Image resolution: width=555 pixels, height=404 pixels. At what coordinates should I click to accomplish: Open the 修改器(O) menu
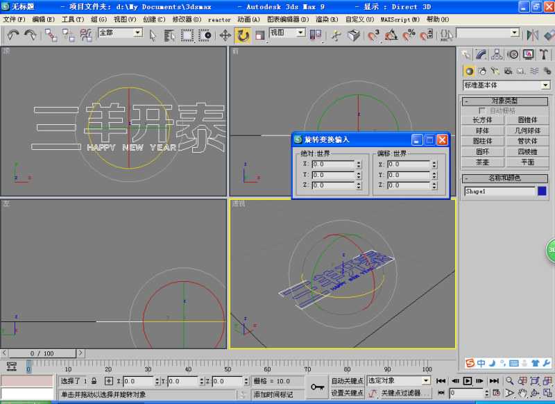pos(187,19)
